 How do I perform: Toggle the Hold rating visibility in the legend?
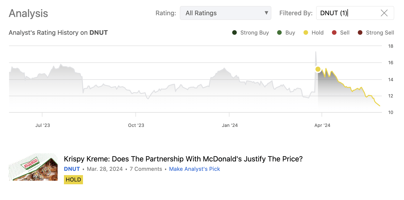[314, 32]
